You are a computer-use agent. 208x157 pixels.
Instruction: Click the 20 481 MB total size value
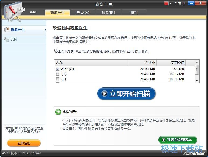coord(147,69)
